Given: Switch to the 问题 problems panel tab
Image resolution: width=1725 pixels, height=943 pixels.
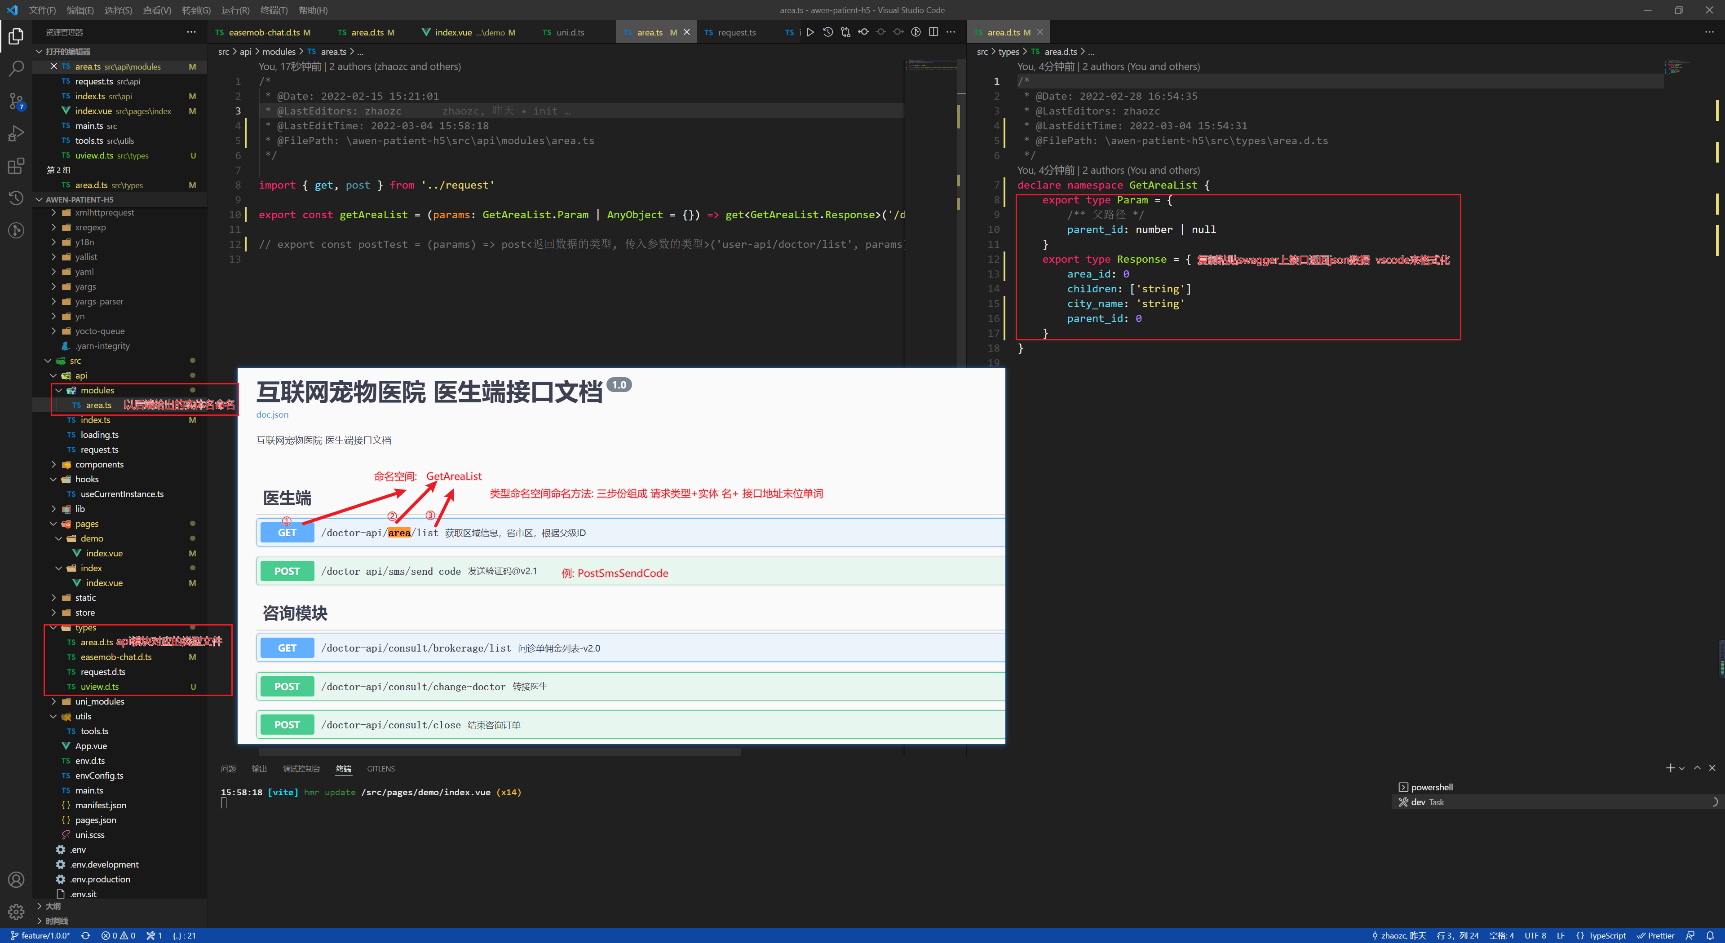Looking at the screenshot, I should tap(228, 768).
